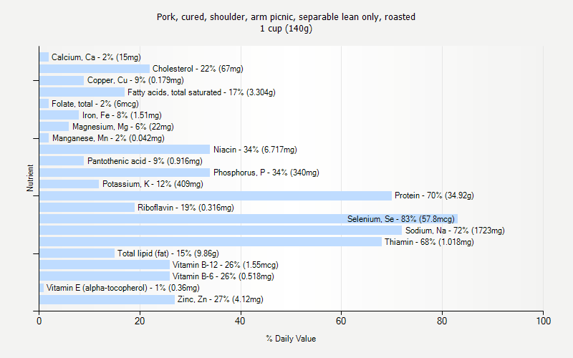
Task: Select the Zinc, Zn 27% bar
Action: click(x=107, y=299)
